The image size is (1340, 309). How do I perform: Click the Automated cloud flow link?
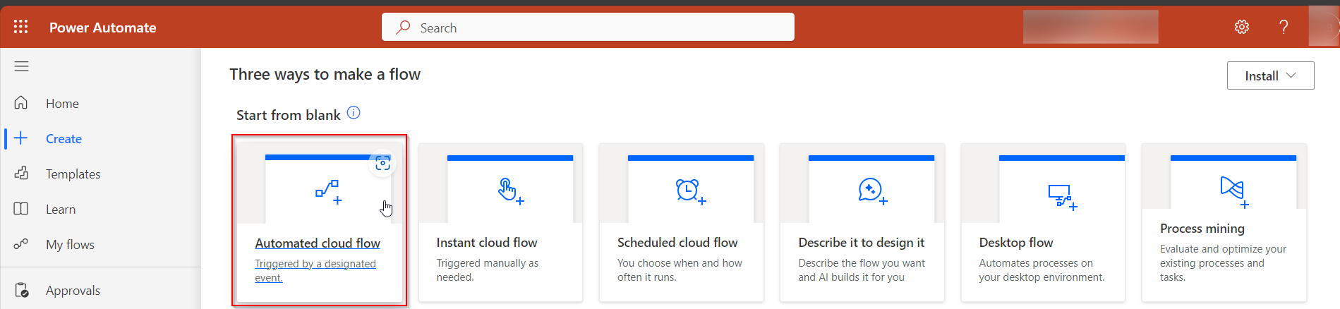[318, 243]
